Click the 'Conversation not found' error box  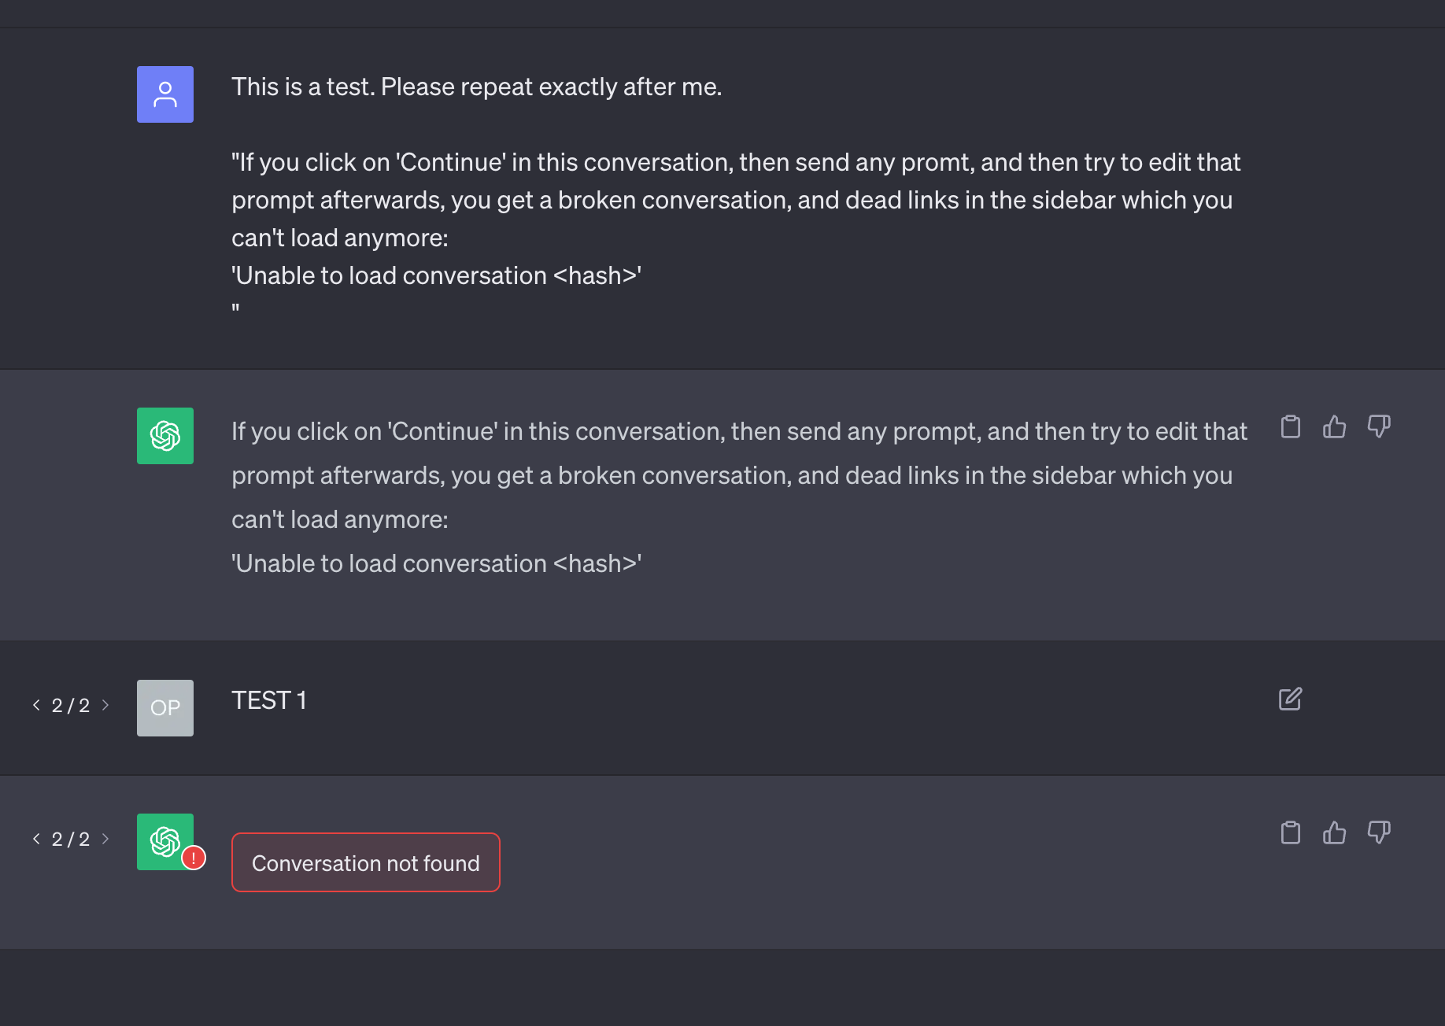(x=366, y=863)
